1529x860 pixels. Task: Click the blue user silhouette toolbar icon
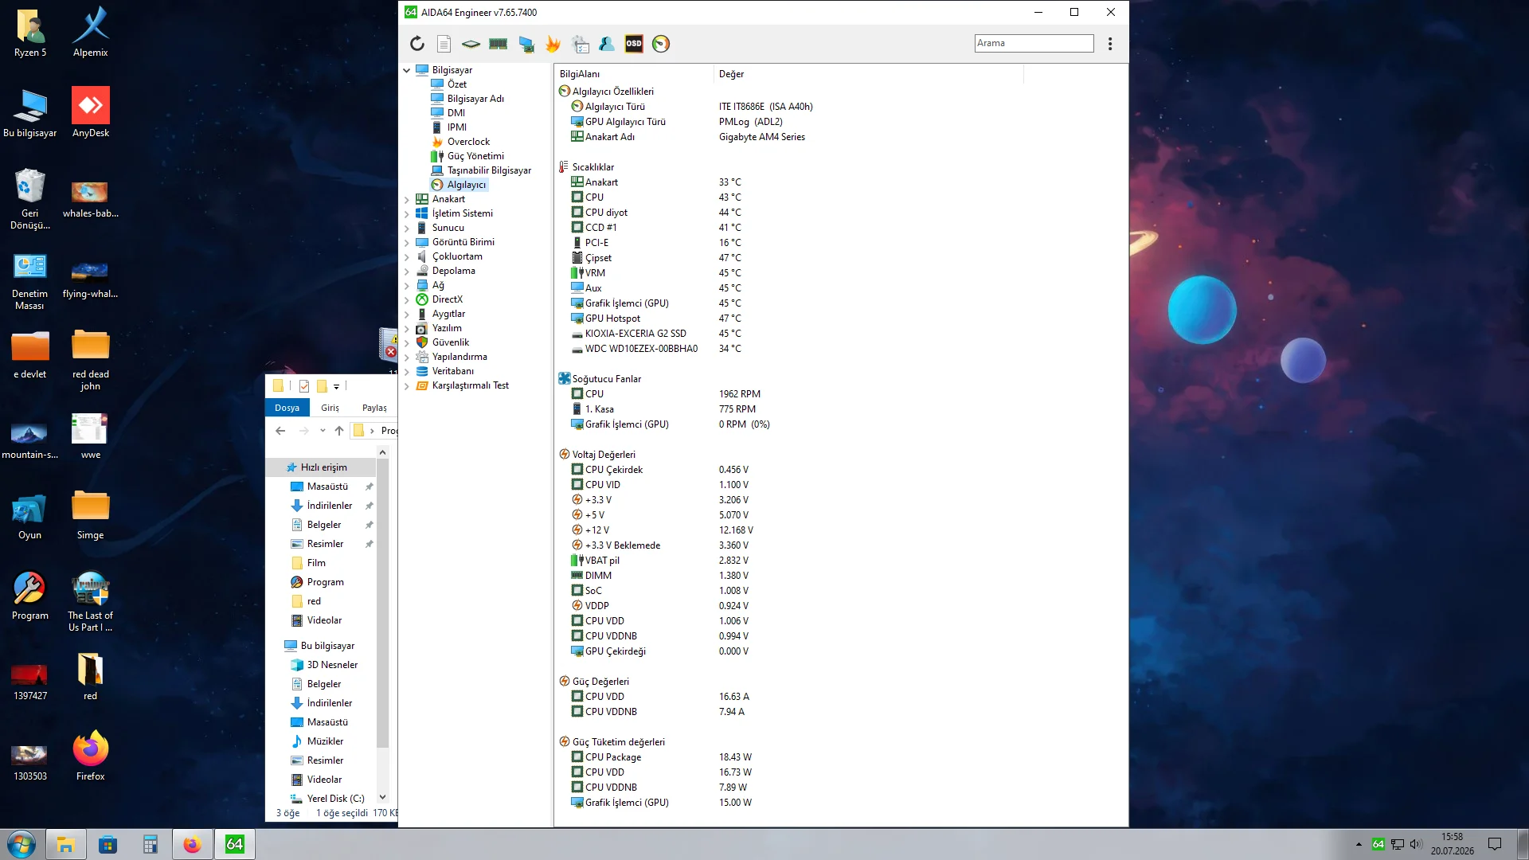pos(607,44)
